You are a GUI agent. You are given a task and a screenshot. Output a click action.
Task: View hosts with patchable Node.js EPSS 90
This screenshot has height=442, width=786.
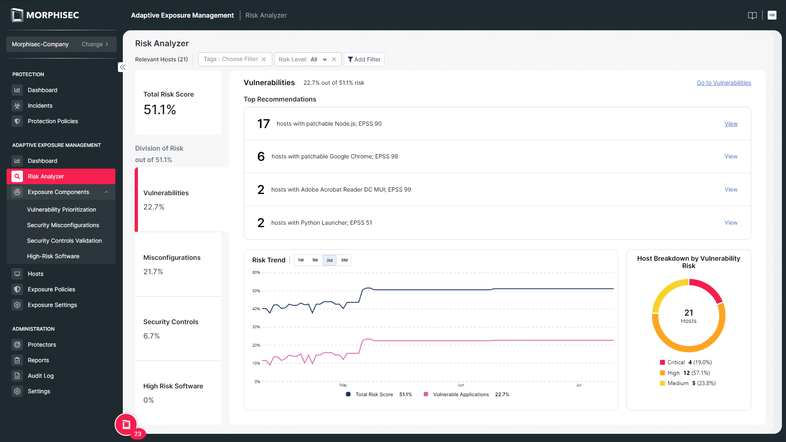731,124
